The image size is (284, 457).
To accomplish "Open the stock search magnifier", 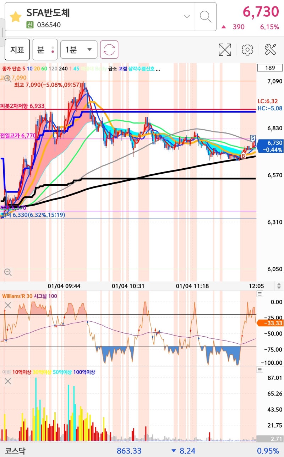I will 206,16.
